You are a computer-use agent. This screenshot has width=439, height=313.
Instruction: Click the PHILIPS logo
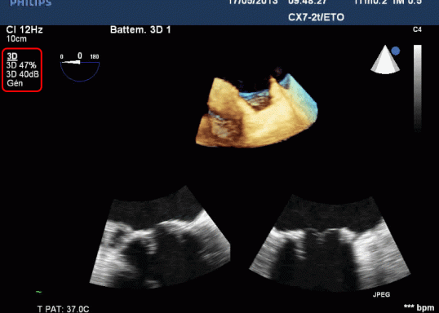[x=31, y=3]
